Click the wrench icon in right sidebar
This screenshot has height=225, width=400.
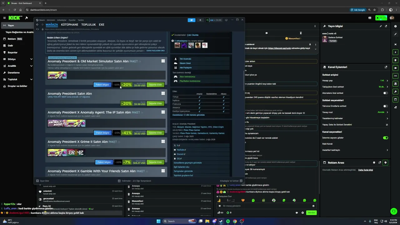396,92
